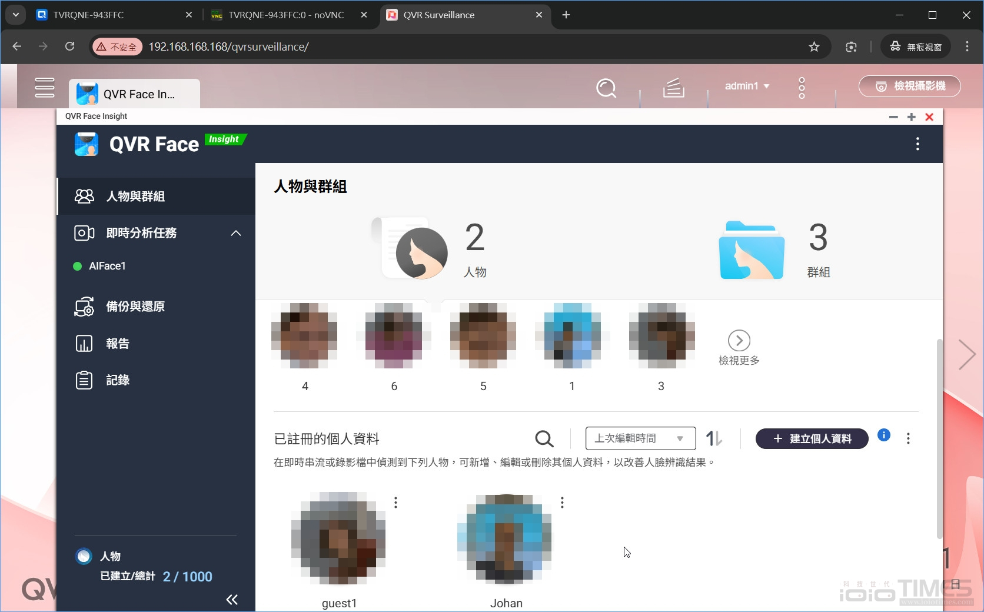984x612 pixels.
Task: Click the search icon in registered profiles section
Action: click(544, 439)
